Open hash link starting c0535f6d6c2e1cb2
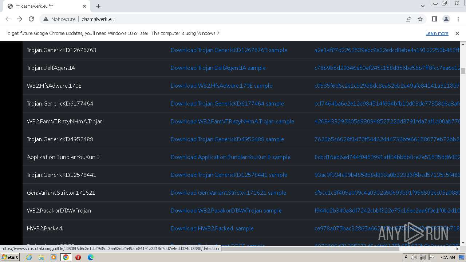The image size is (466, 262). click(x=387, y=86)
